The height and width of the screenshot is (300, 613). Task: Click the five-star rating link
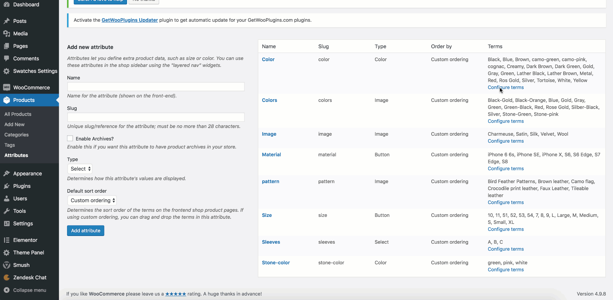click(176, 294)
